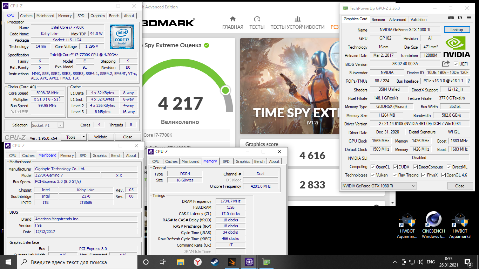Open Graphics tab in CPU-Z Mainboard window
This screenshot has height=269, width=479.
(100, 155)
